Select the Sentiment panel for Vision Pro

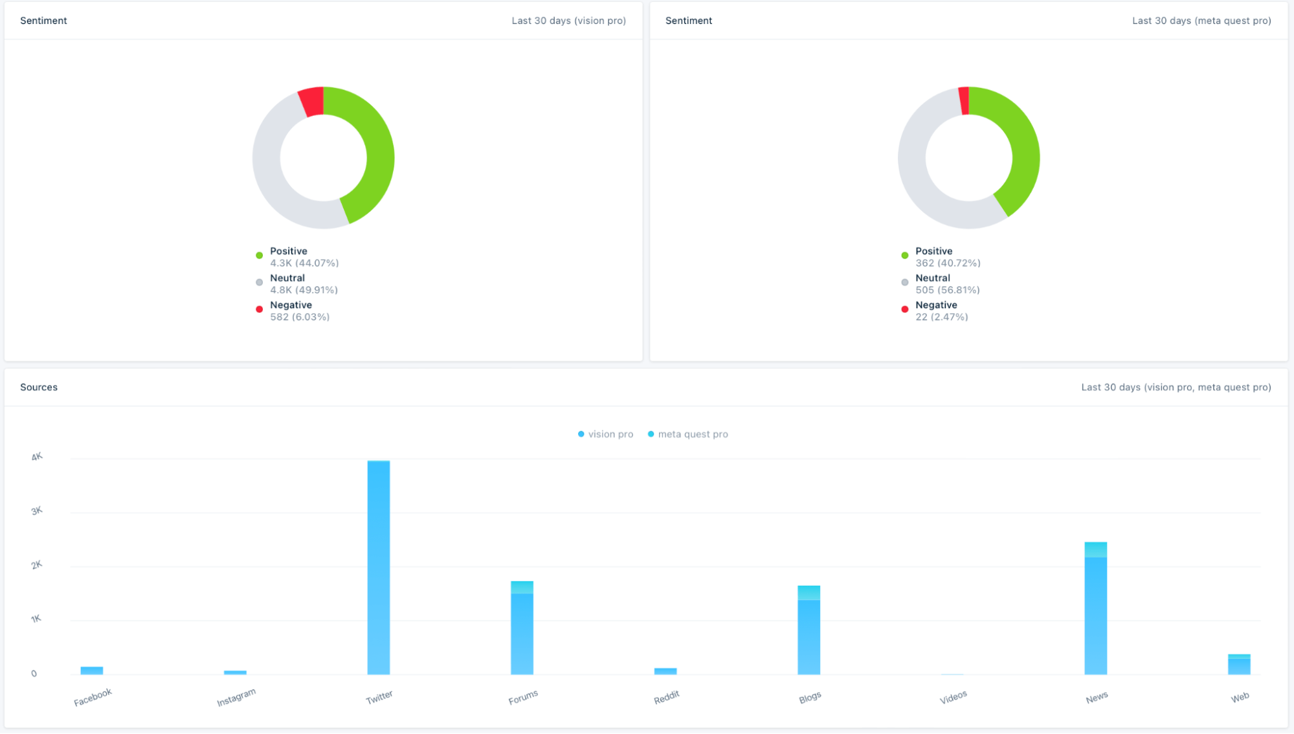(x=324, y=183)
